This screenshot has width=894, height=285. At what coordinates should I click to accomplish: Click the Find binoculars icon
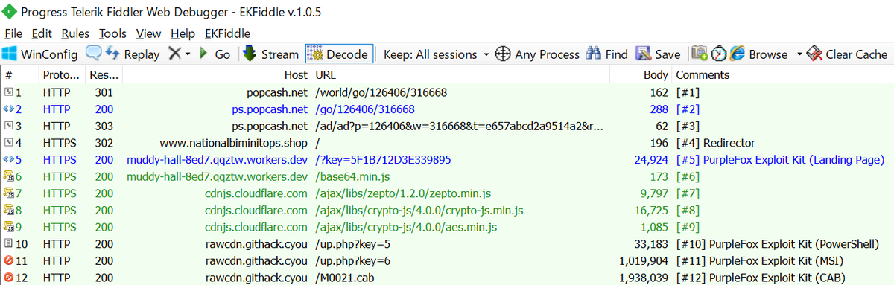coord(594,54)
